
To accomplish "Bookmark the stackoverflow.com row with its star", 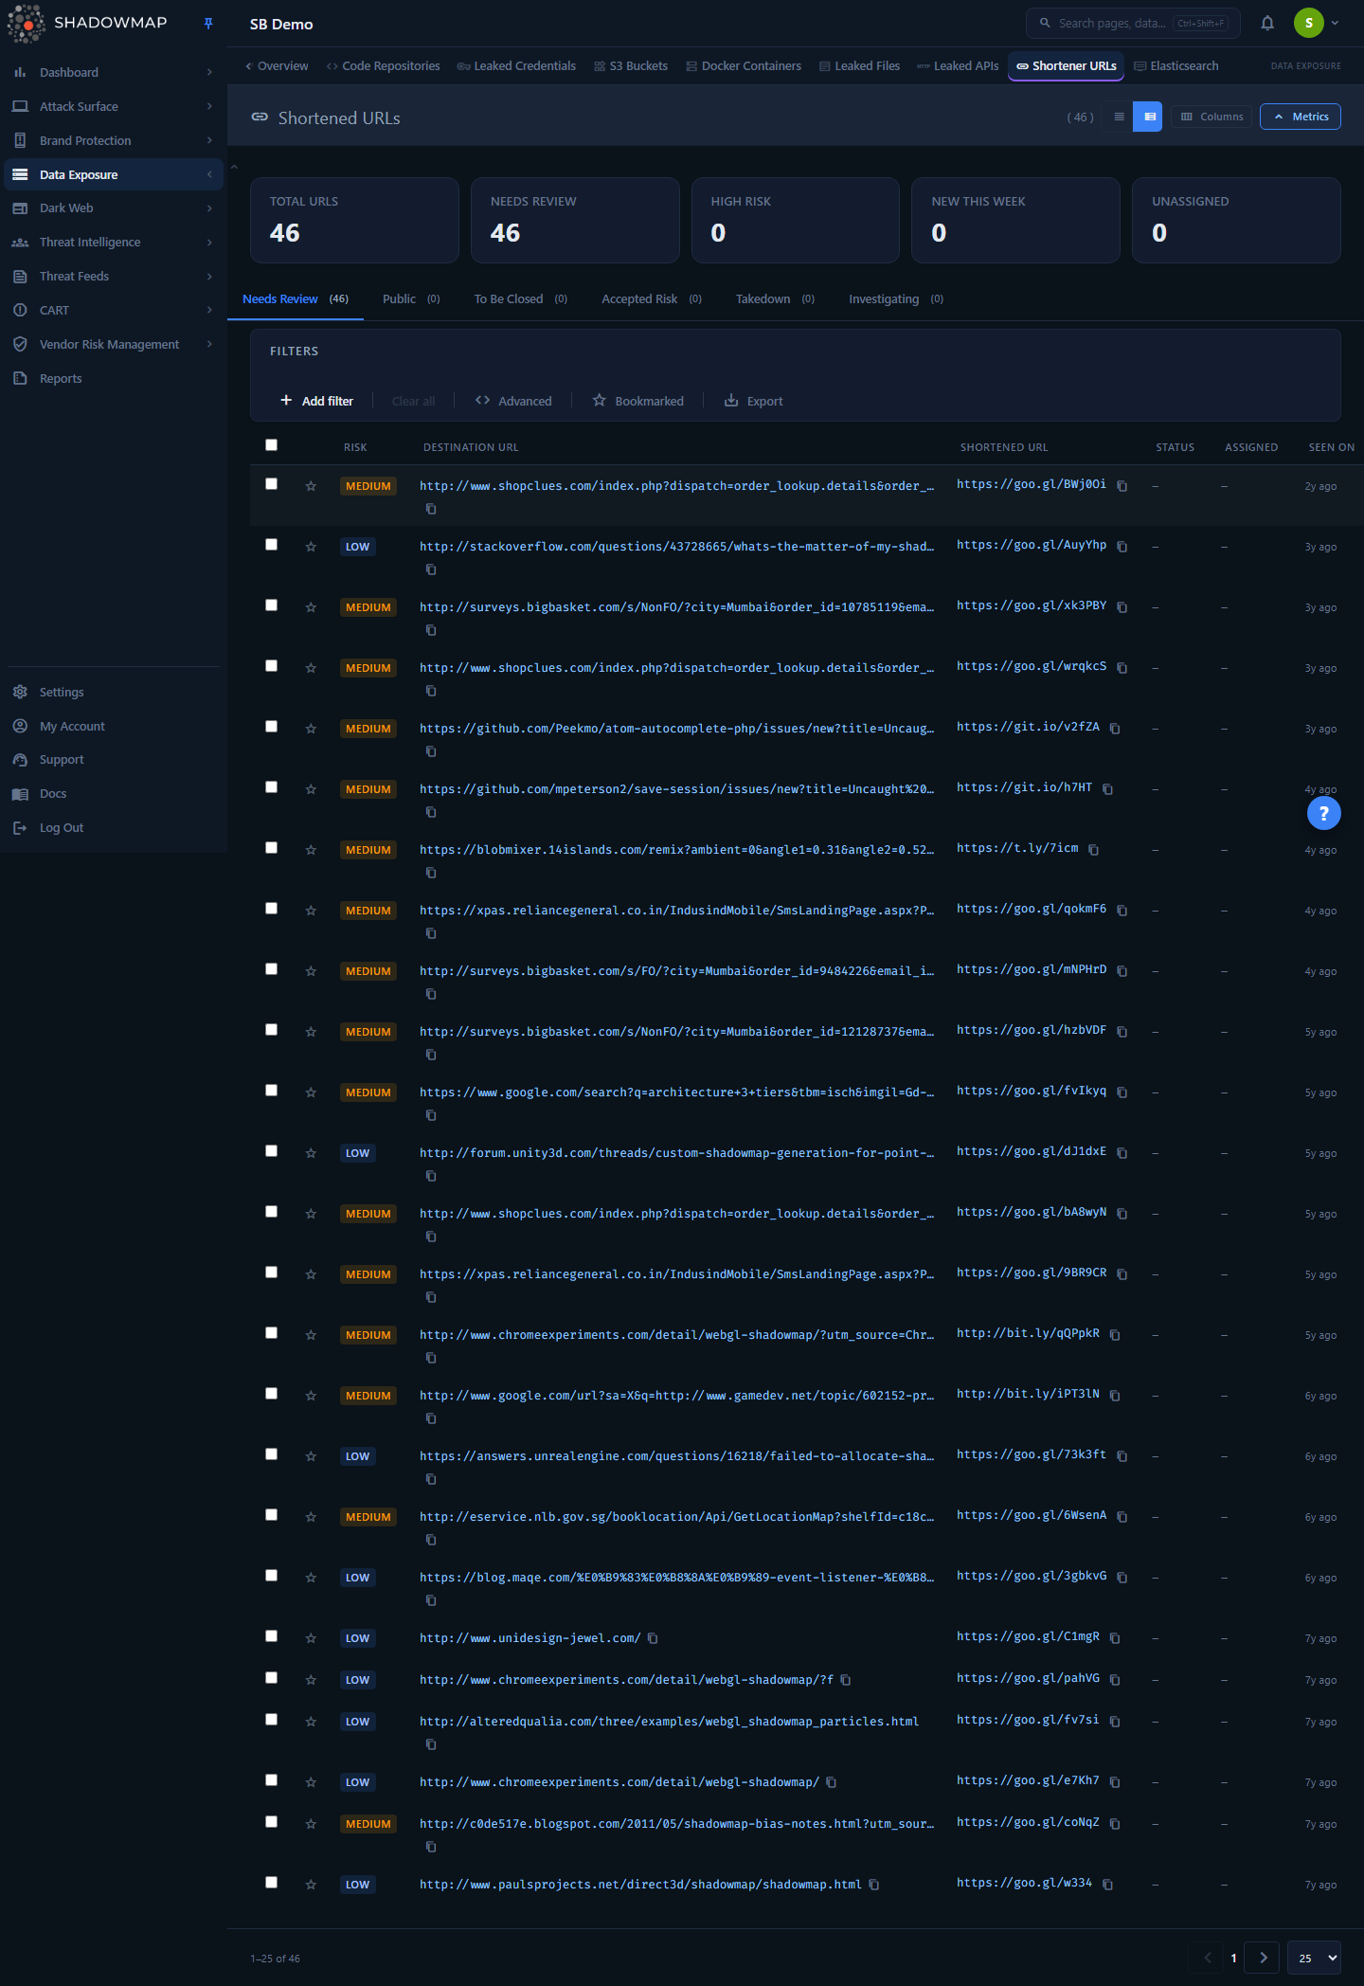I will pos(311,547).
